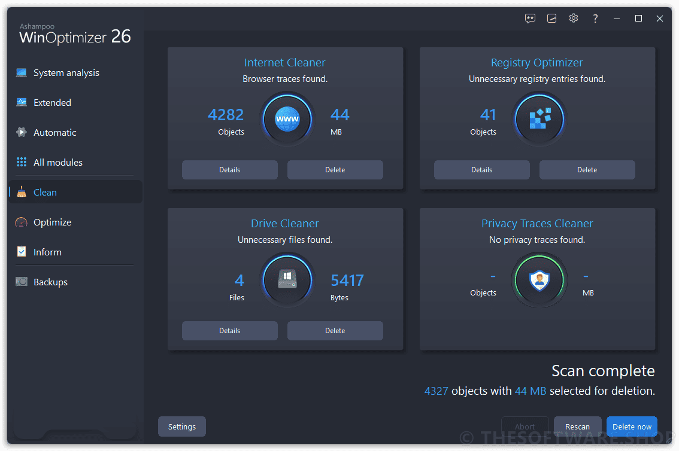Delete Drive Cleaner unnecessary files

pyautogui.click(x=335, y=330)
